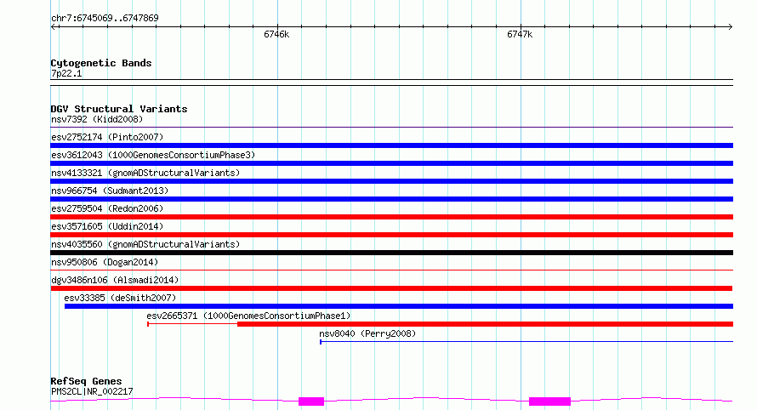The height and width of the screenshot is (410, 757).
Task: Select label esv2665371 (1000GenomesConsortiumPhase1)
Action: (x=248, y=316)
